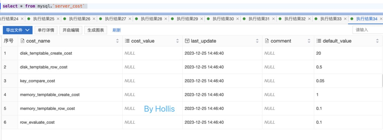Screen dimensions: 383x140
Task: Click the cost_value column type icon
Action: [127, 41]
